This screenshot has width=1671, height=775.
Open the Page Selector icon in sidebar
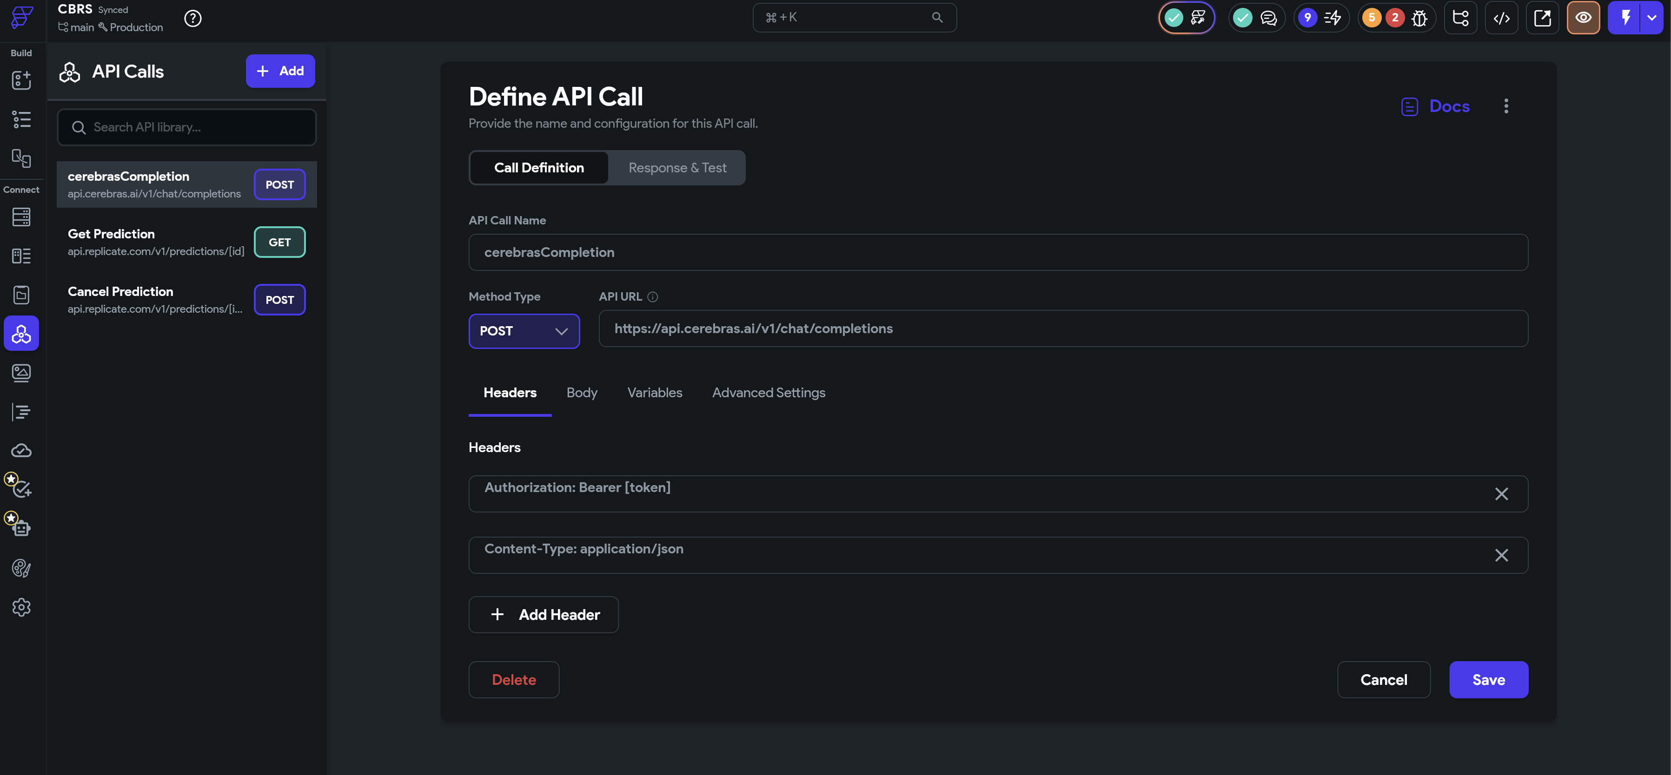tap(21, 119)
